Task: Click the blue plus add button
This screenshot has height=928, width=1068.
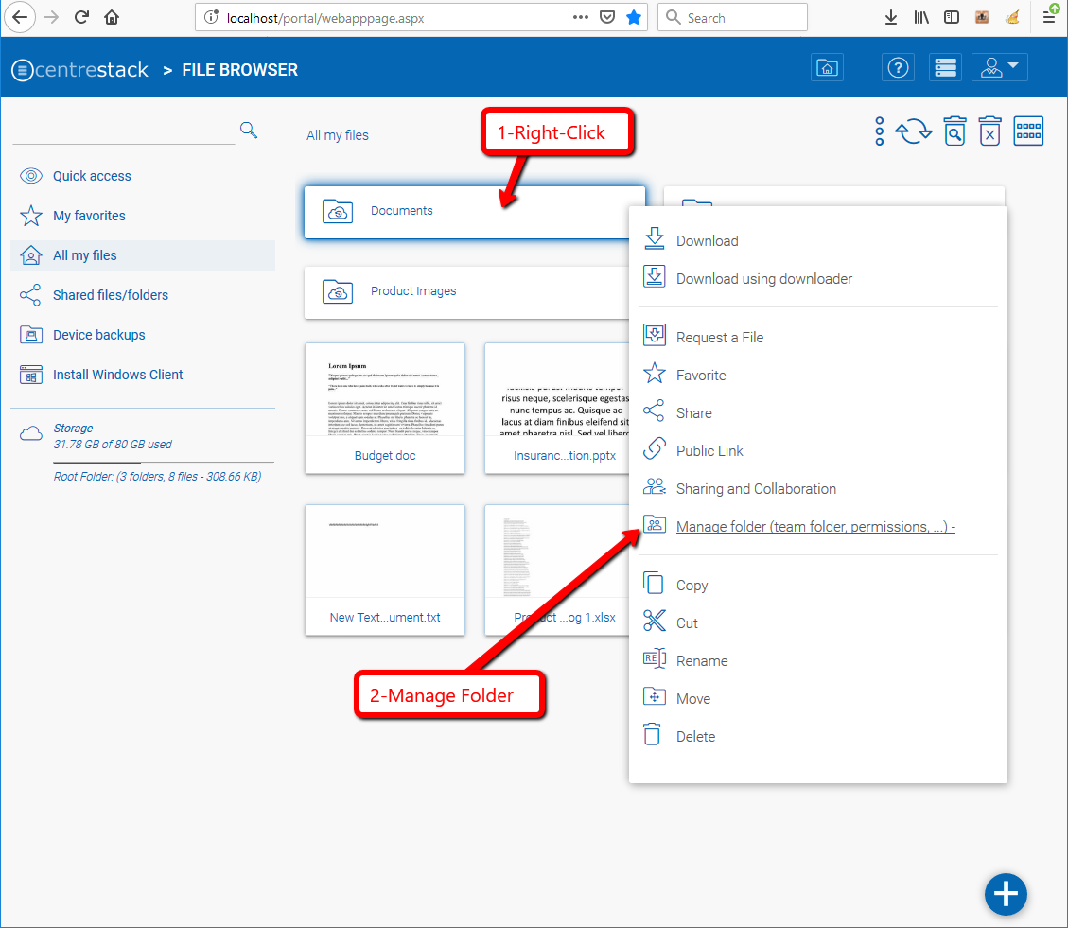Action: [x=1006, y=894]
